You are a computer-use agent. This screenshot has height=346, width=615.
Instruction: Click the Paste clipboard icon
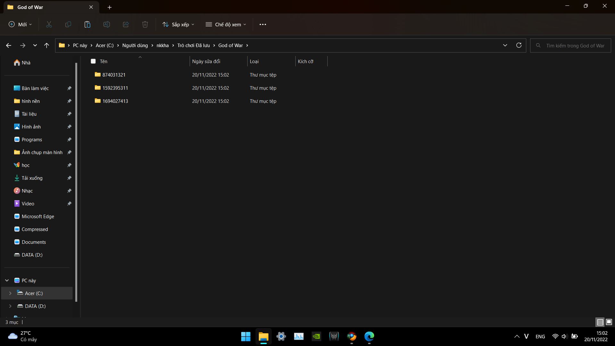point(87,24)
